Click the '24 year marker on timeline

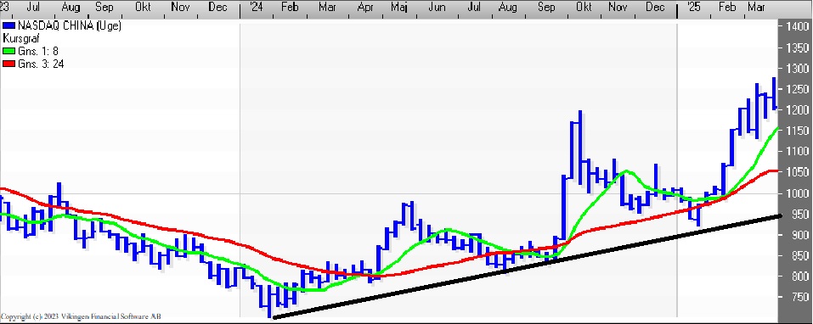pos(257,8)
